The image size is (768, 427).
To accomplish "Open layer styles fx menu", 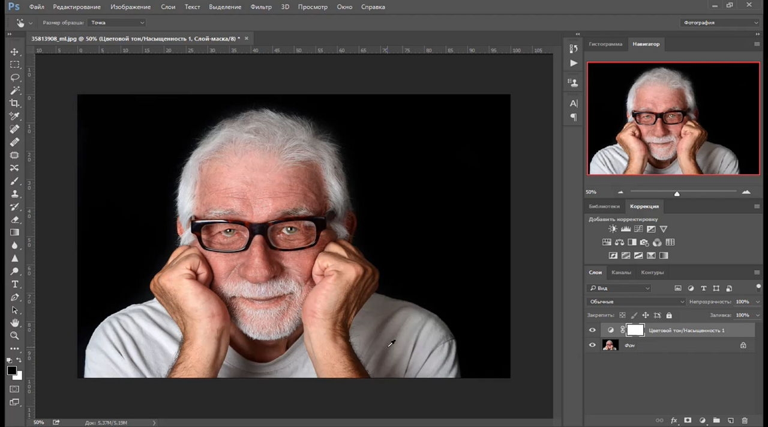I will (674, 420).
